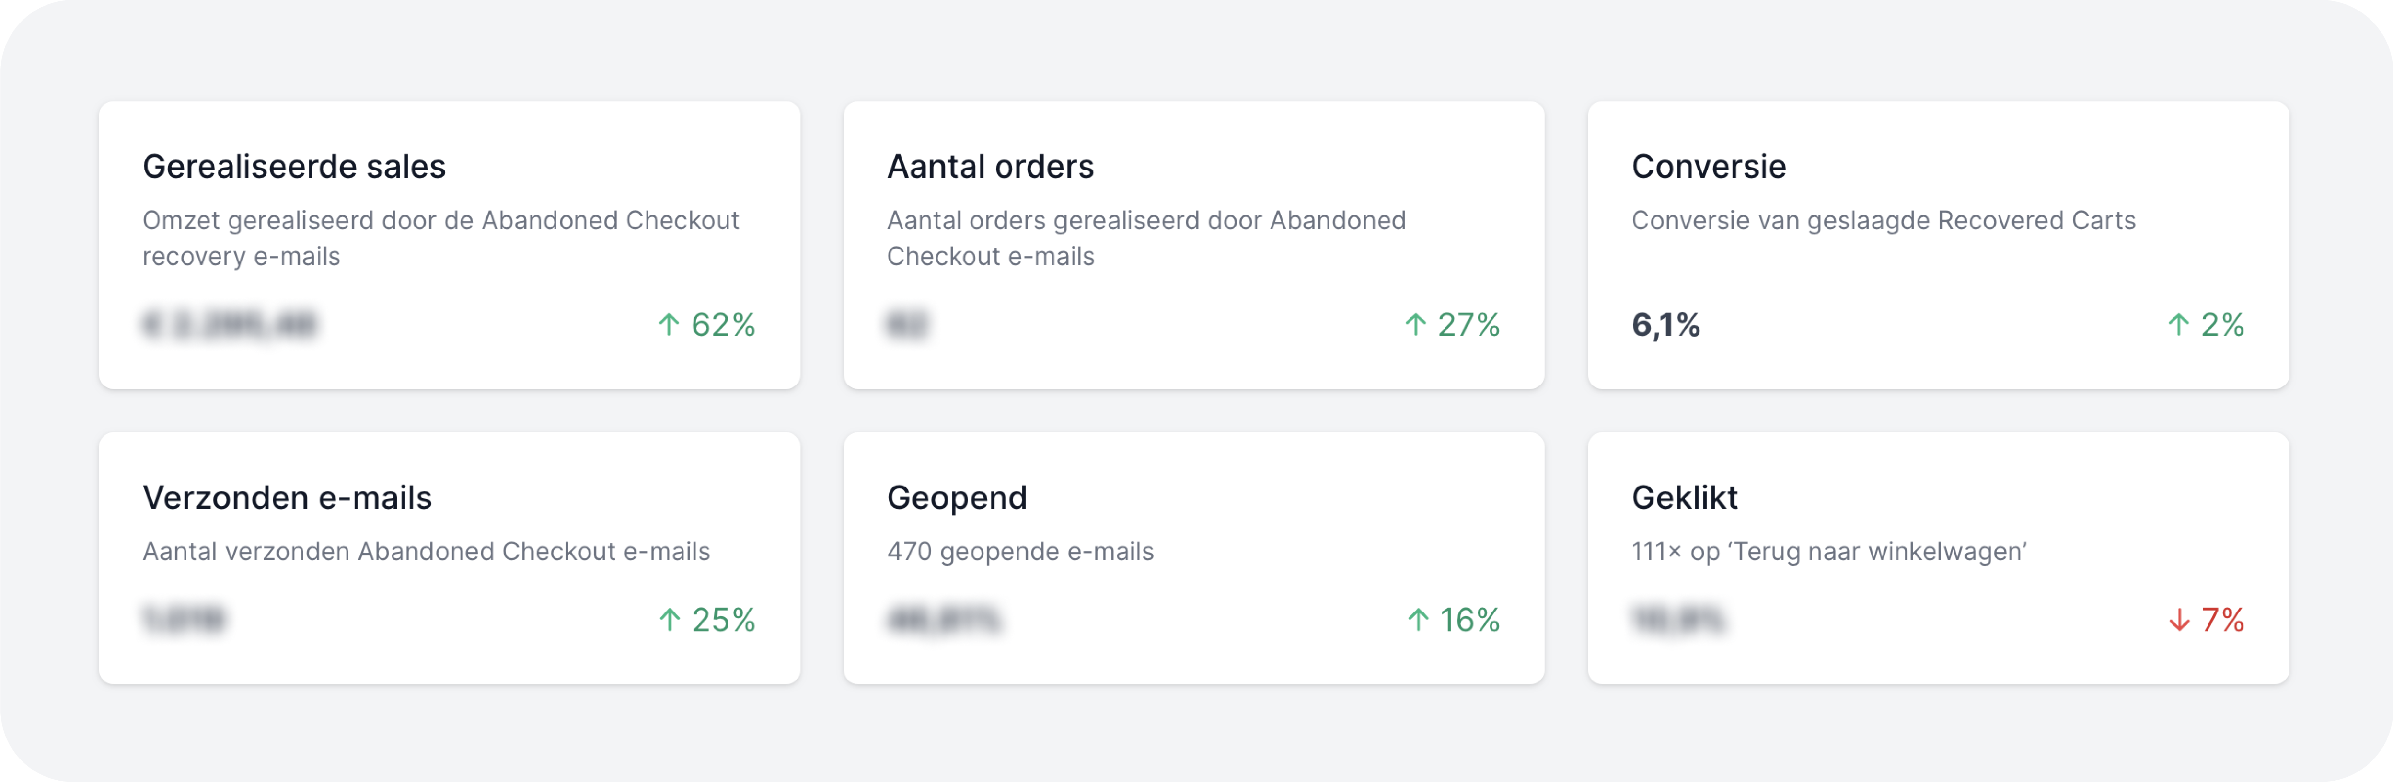Click '470 geopende e-mails' description text

click(1020, 552)
